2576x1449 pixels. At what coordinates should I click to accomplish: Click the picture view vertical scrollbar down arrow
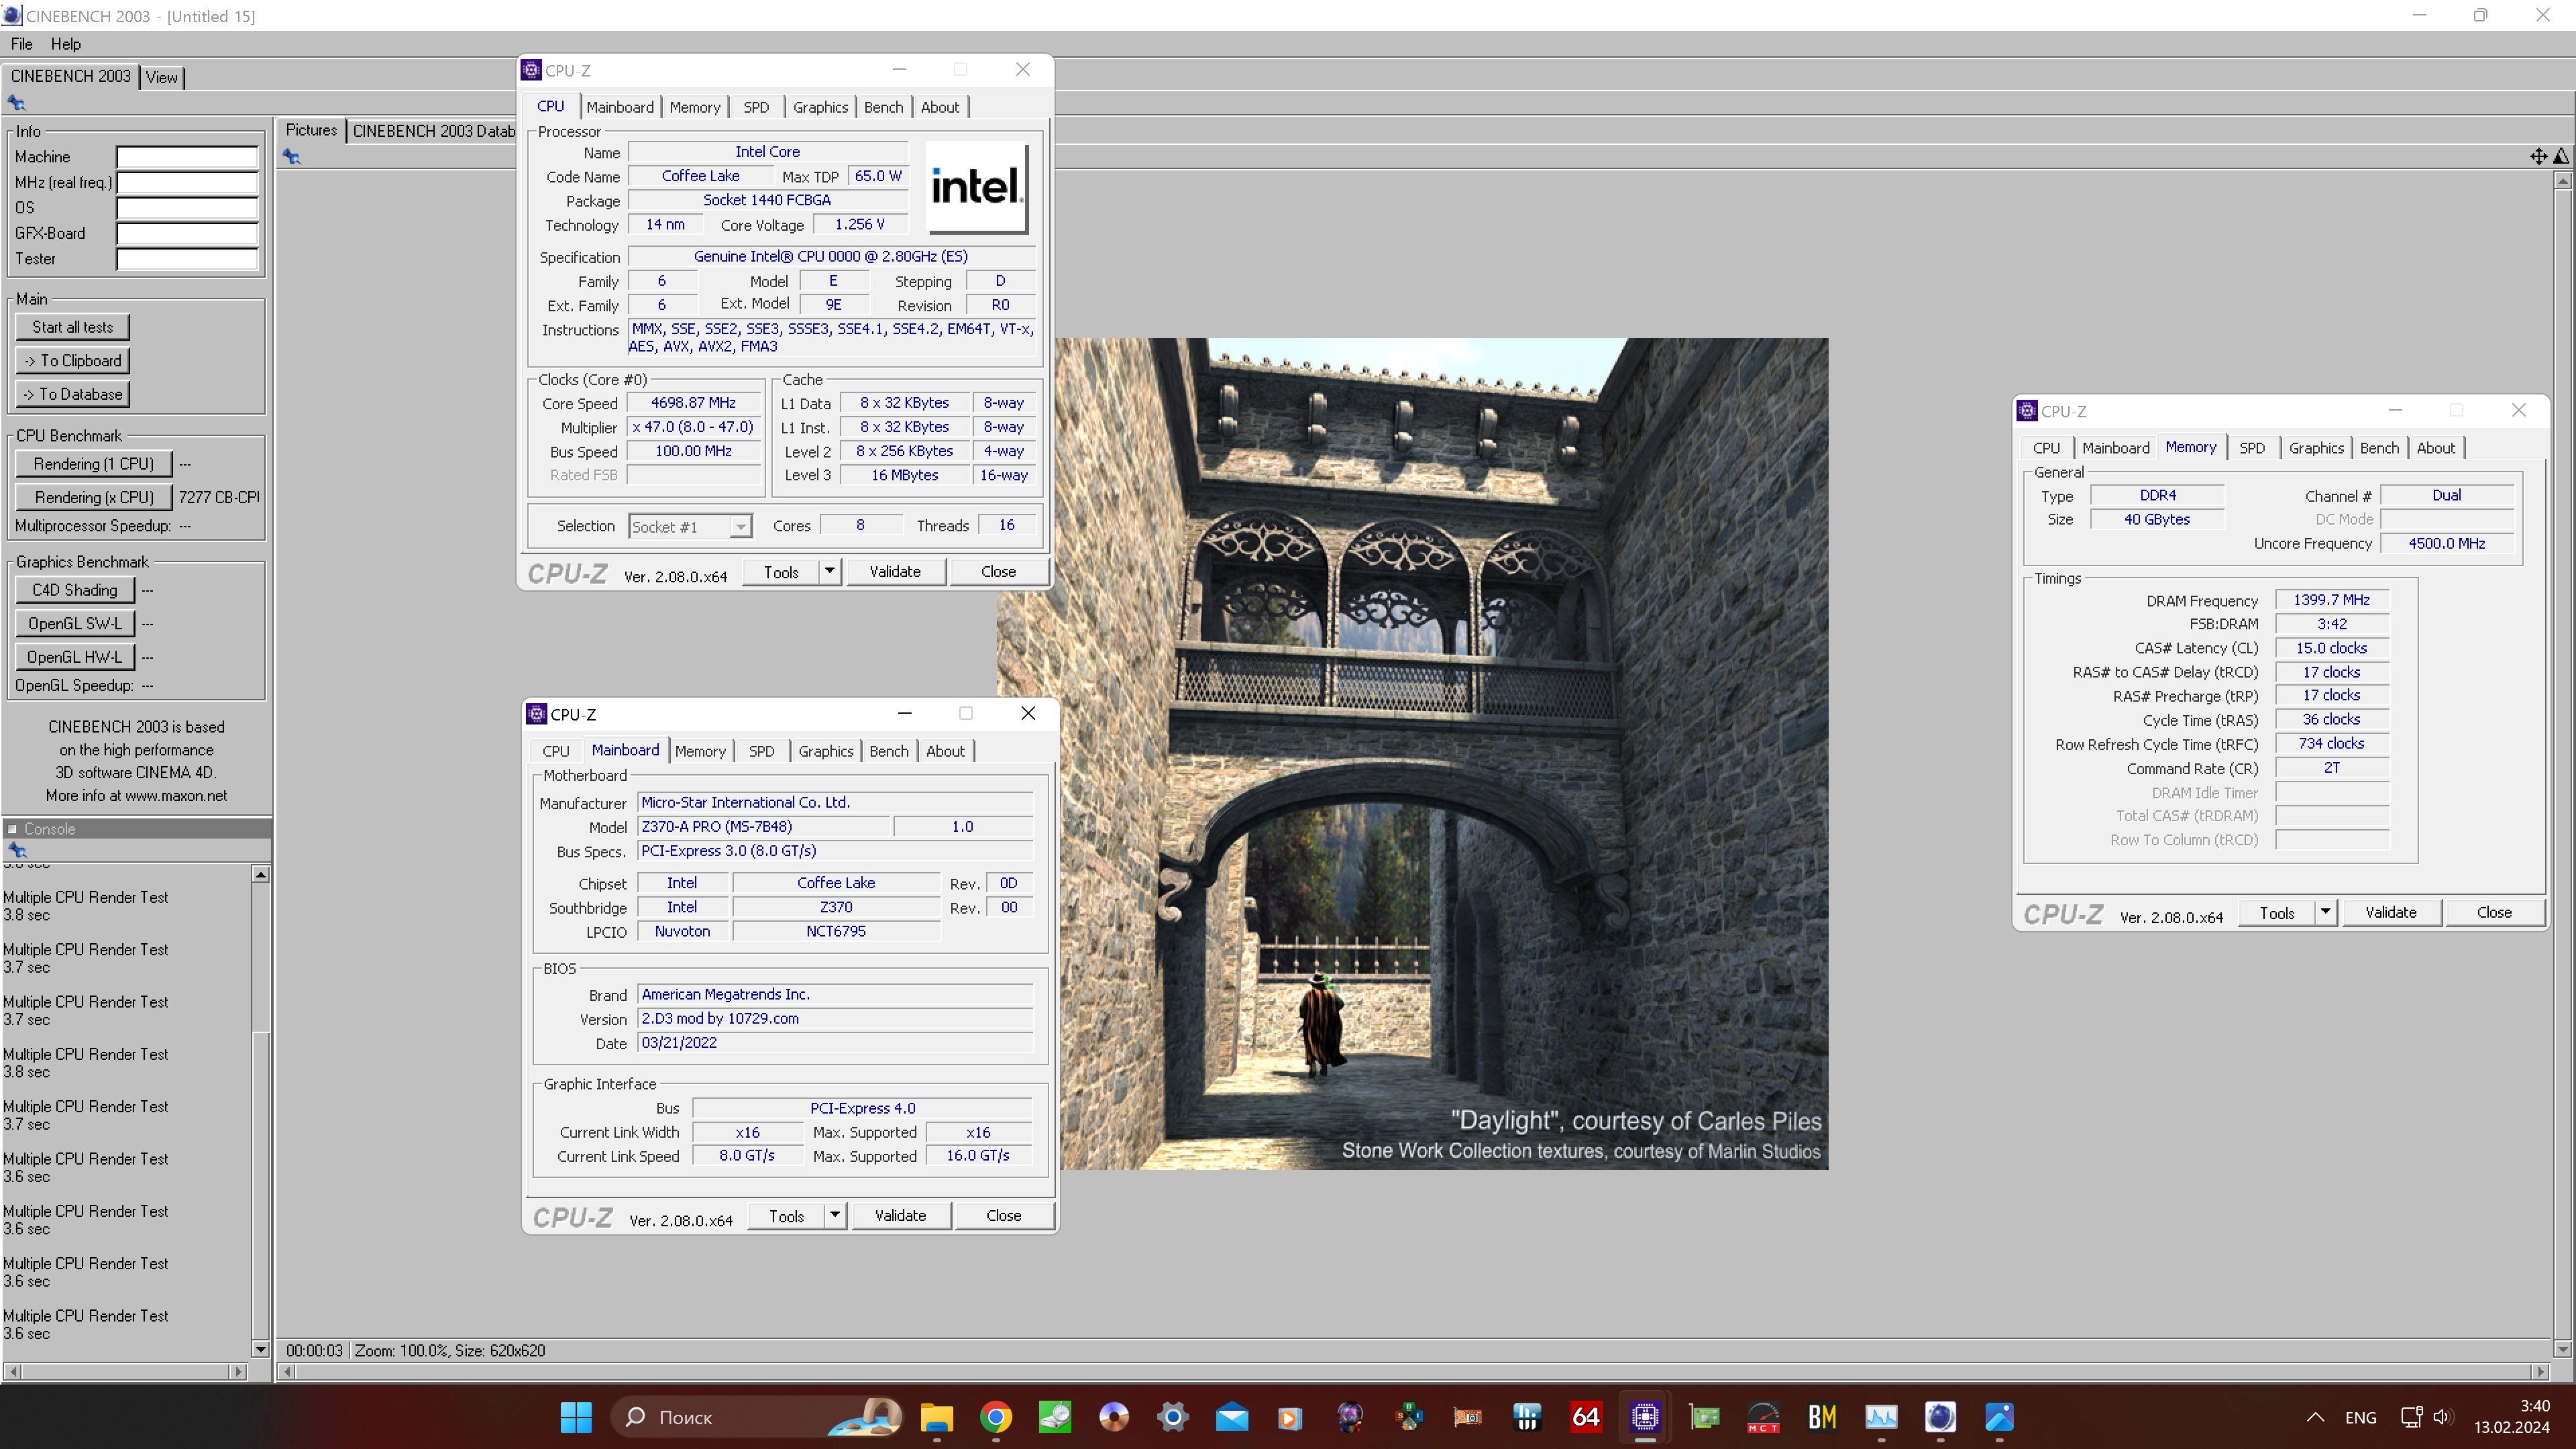pos(2563,1349)
